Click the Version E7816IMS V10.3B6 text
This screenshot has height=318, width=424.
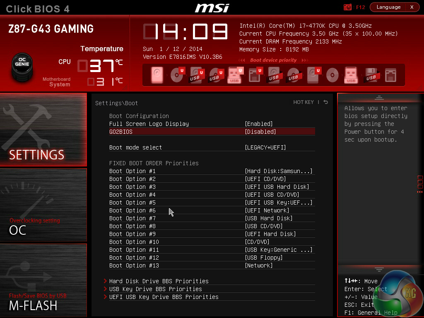coord(183,57)
